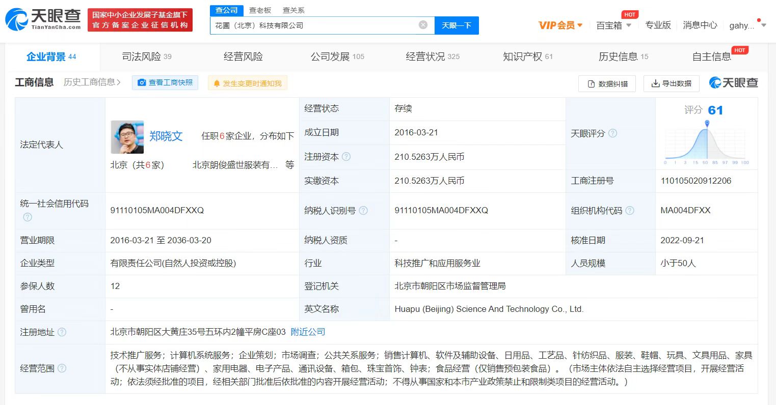Click the help icon next to 纳税人识别号
The image size is (776, 405).
[363, 211]
